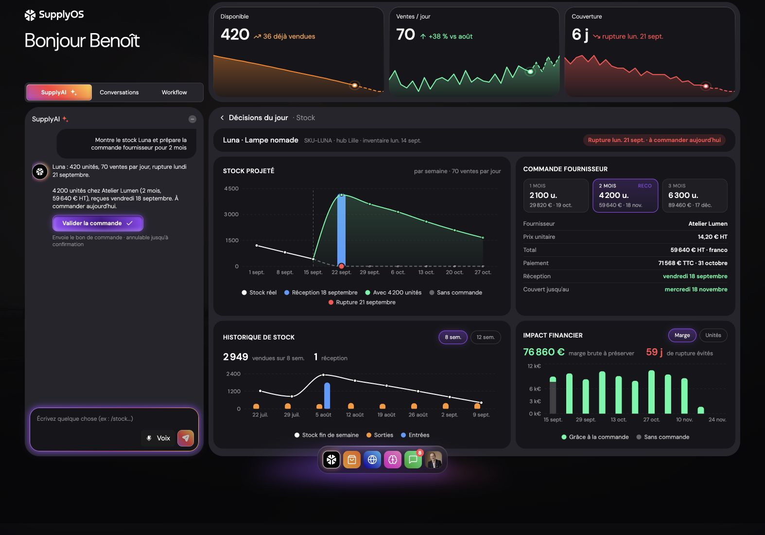The height and width of the screenshot is (535, 765).
Task: Select the 2 mois 4 200 u. option
Action: click(x=626, y=196)
